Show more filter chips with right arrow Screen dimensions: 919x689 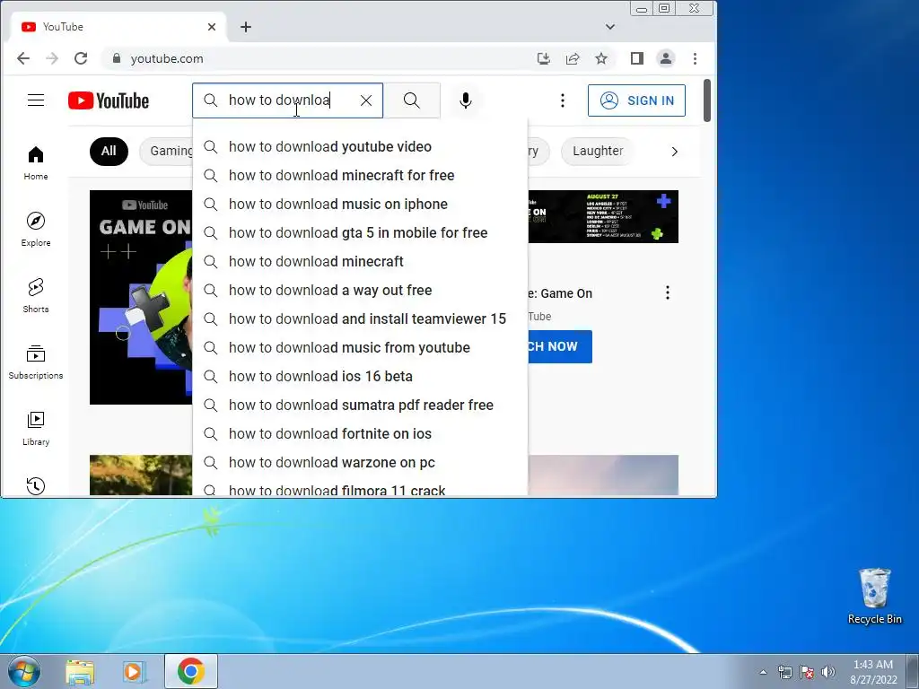(675, 152)
